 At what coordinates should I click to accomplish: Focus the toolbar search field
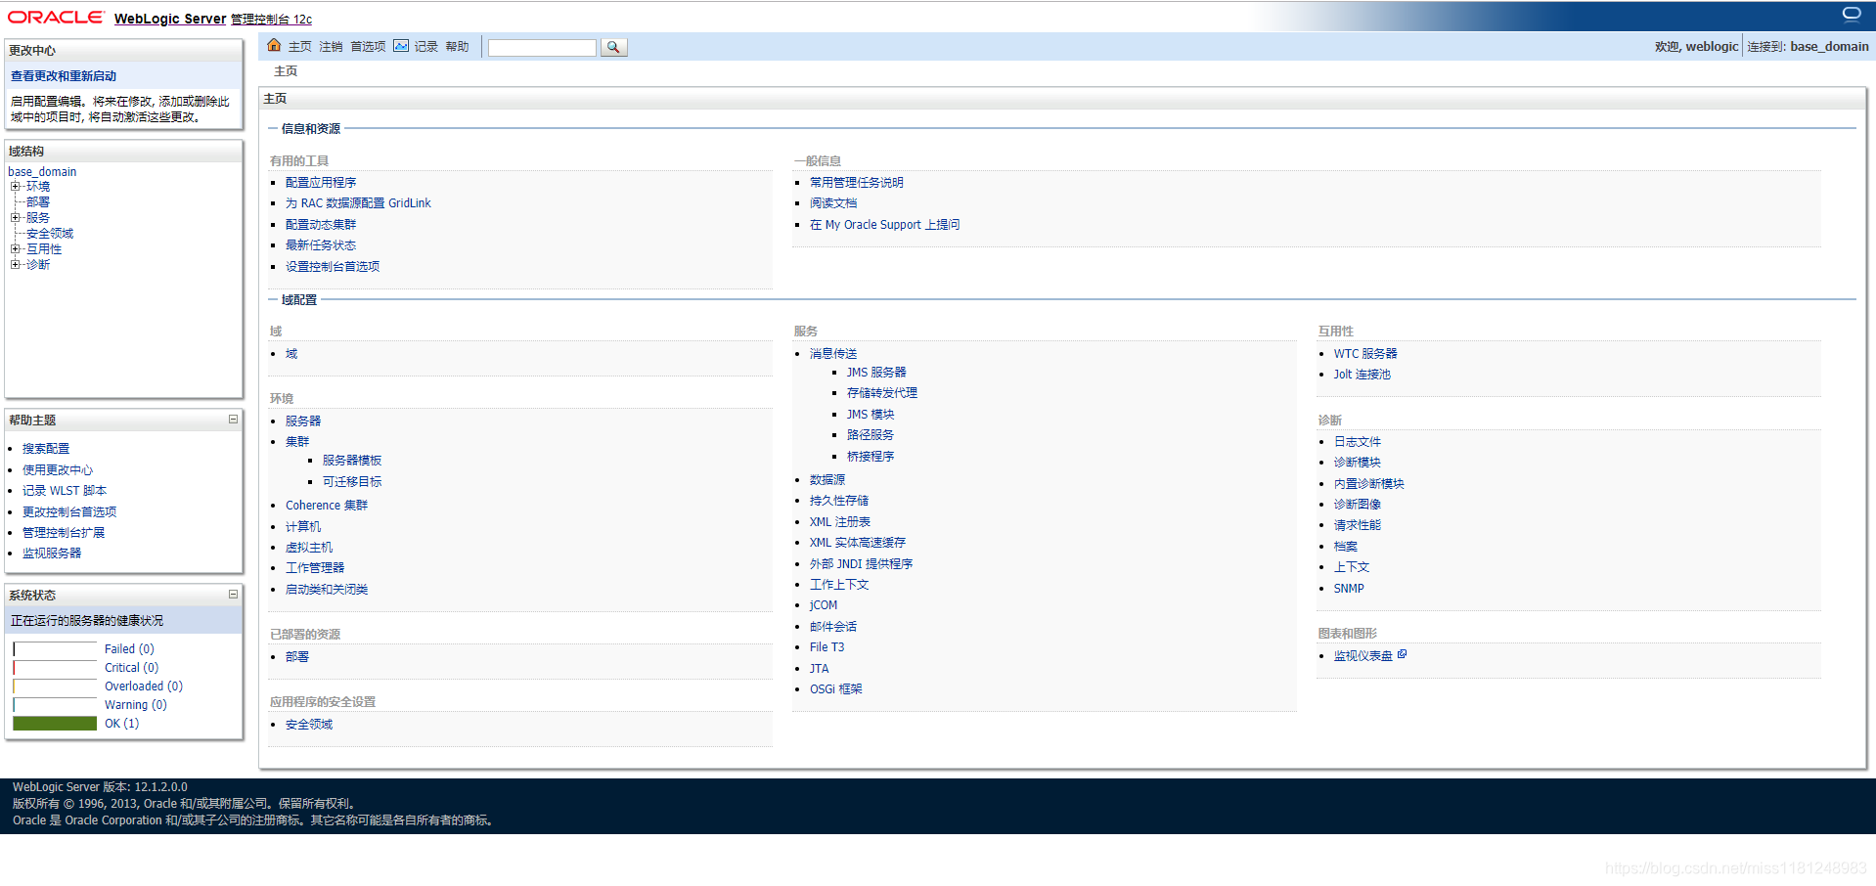click(x=542, y=47)
